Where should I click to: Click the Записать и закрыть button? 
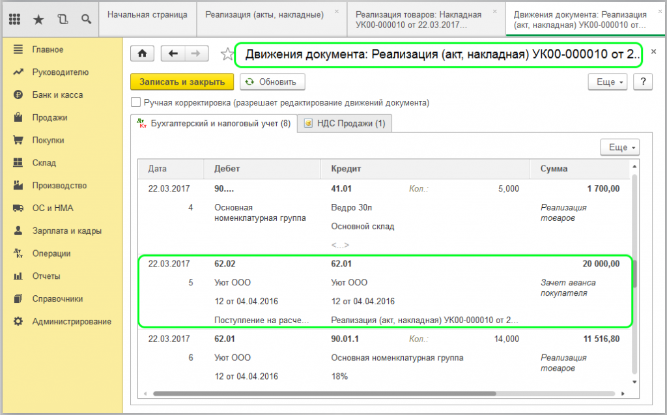click(x=182, y=82)
